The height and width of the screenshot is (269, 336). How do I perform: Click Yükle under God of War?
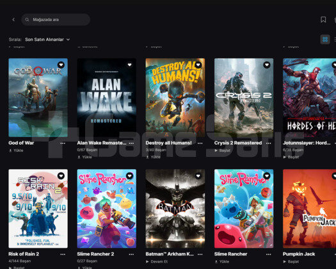click(16, 151)
